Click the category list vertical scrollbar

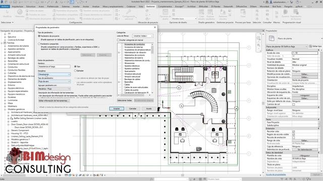pyautogui.click(x=152, y=69)
